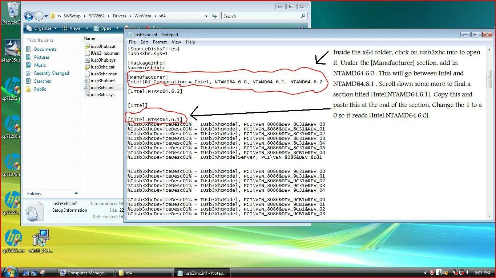
Task: Open the Views dropdown in Explorer toolbar
Action: coord(75,28)
